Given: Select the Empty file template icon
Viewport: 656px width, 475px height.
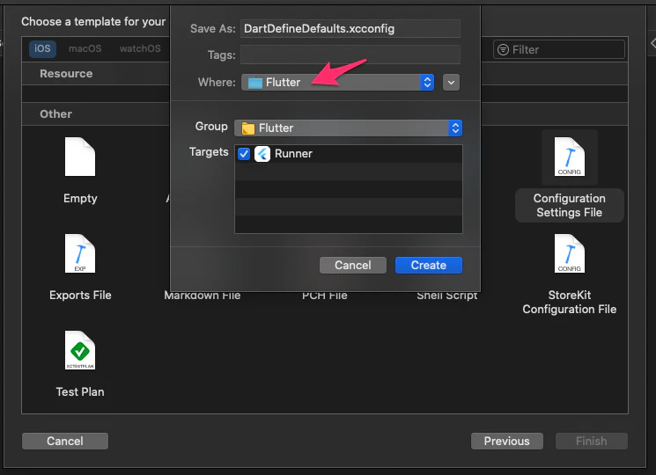Looking at the screenshot, I should 80,157.
